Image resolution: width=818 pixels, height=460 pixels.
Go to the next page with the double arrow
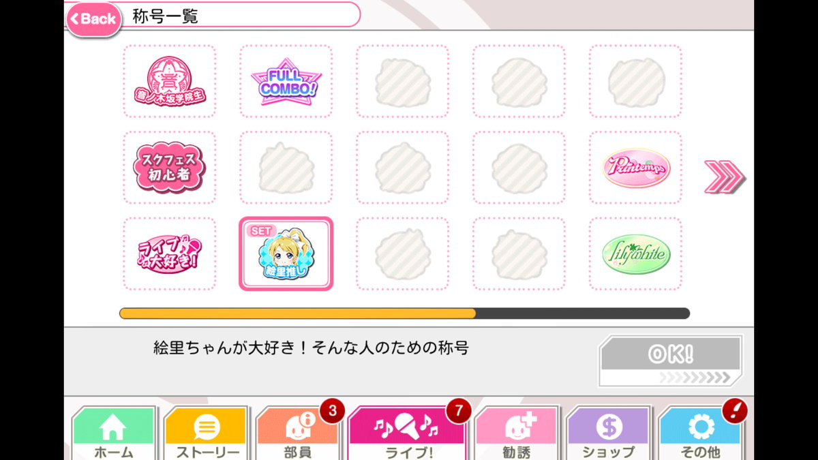[724, 177]
